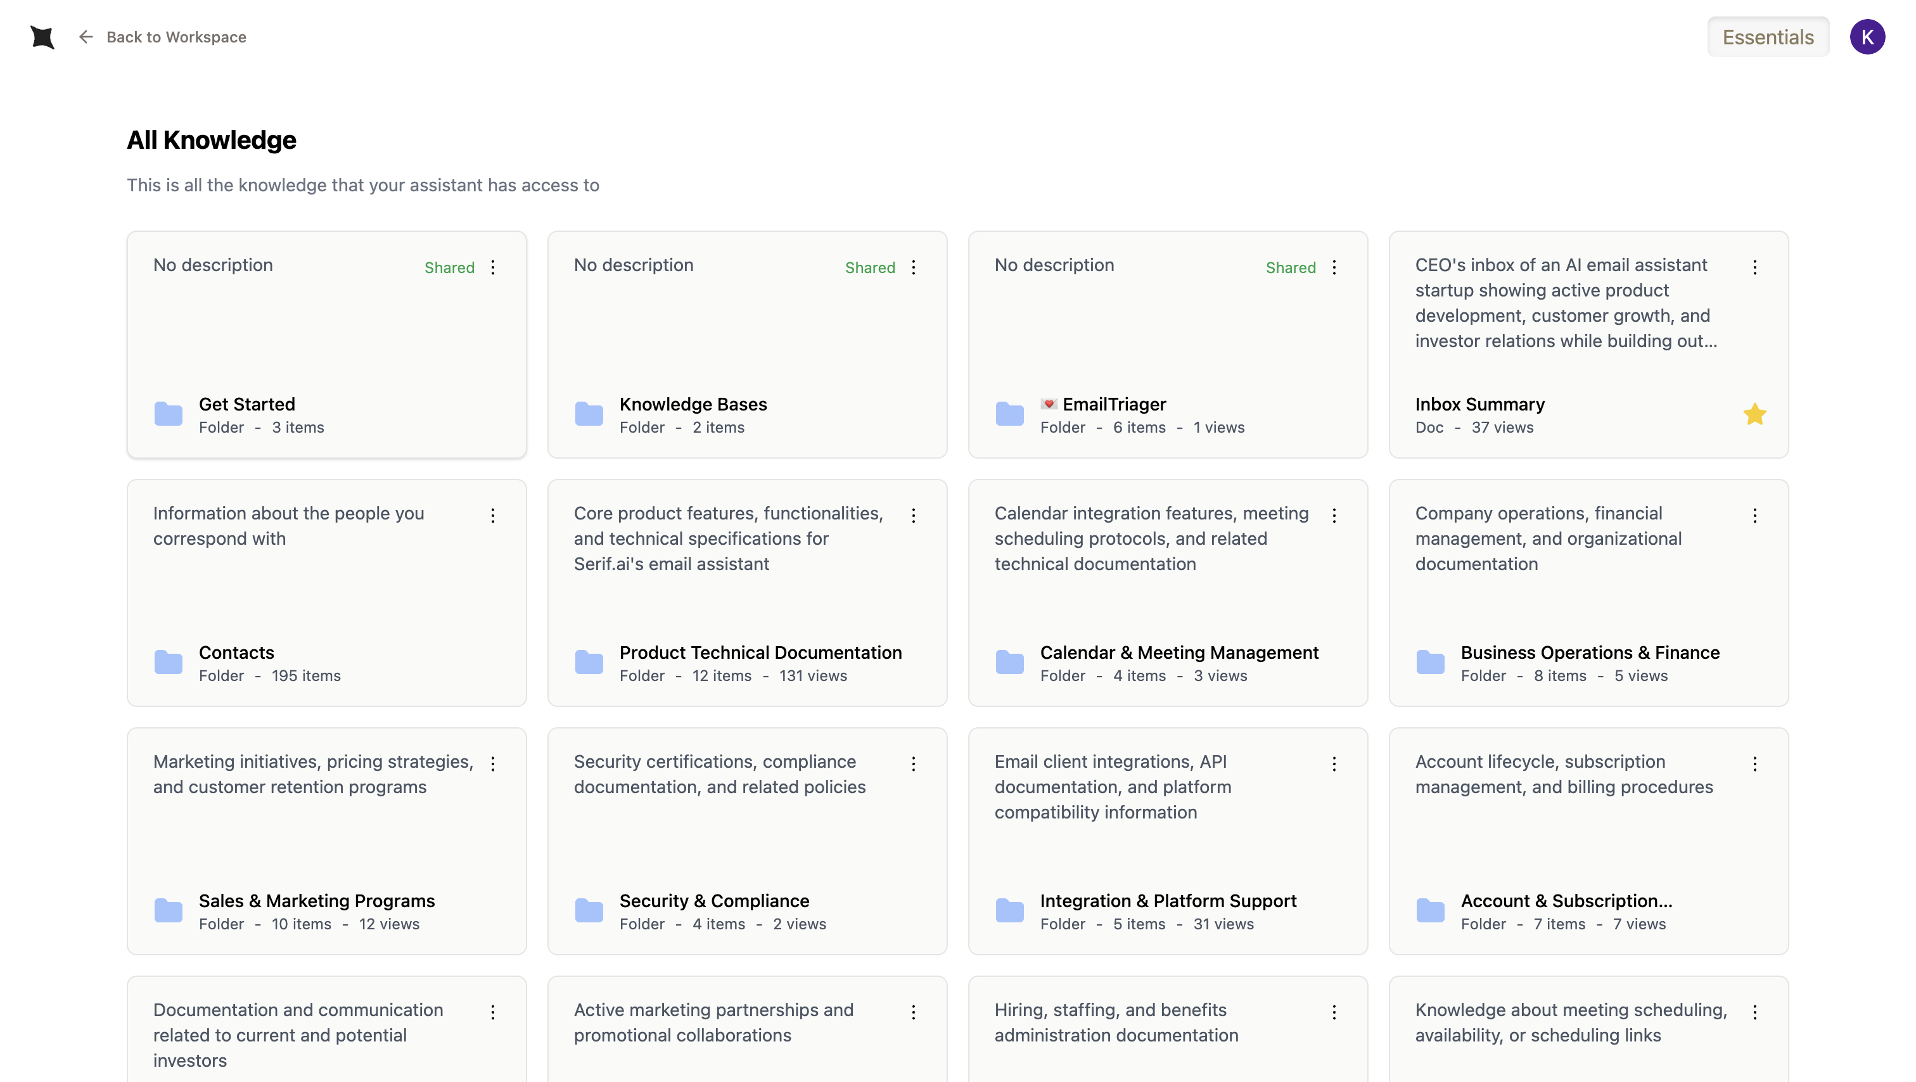1916x1082 pixels.
Task: Open options menu for Calendar & Meeting Management
Action: 1334,516
